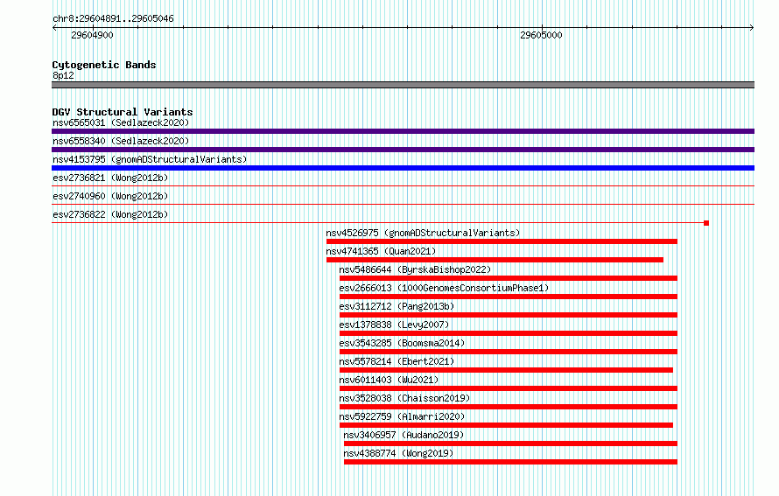Open the nsv3406957 (Audano2019) label
This screenshot has width=779, height=496.
click(404, 435)
